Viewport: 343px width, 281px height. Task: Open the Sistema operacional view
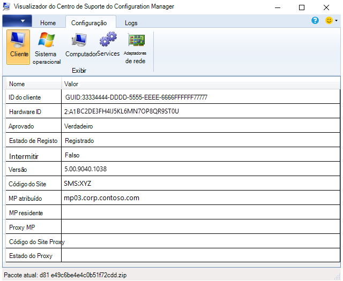click(47, 48)
